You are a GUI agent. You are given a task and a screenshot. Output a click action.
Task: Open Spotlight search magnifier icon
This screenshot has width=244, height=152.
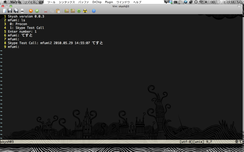[239, 2]
